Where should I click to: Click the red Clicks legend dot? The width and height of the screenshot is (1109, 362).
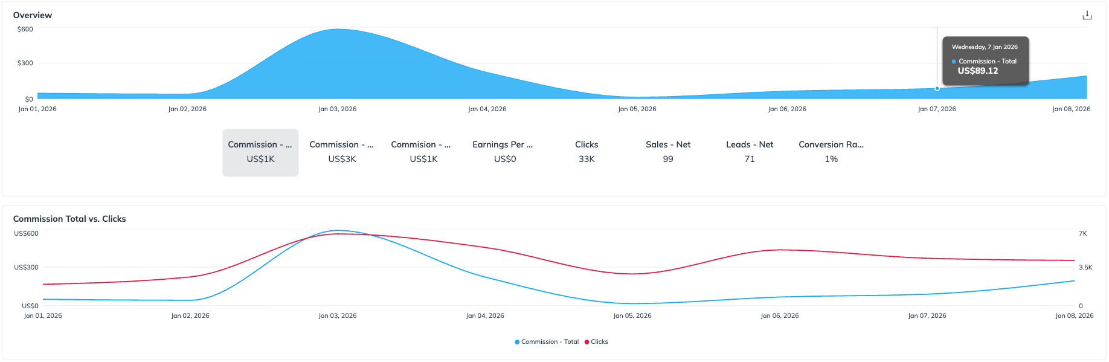587,342
